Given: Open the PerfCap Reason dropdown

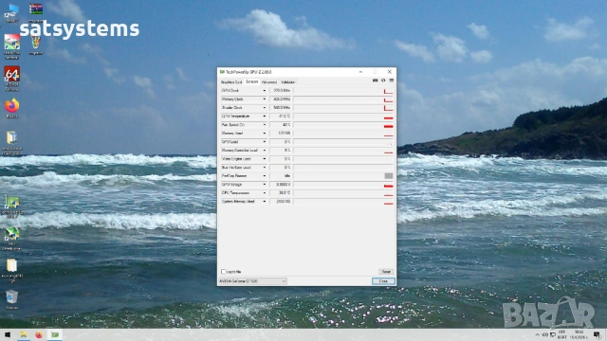Looking at the screenshot, I should (x=265, y=176).
